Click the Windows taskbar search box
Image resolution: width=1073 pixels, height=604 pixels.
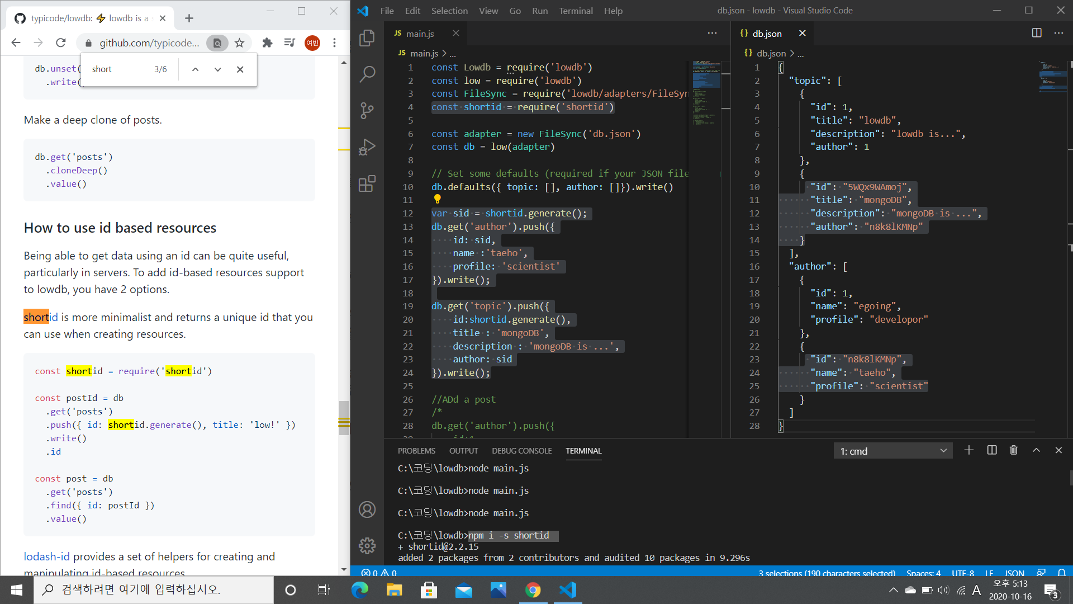[x=154, y=589]
